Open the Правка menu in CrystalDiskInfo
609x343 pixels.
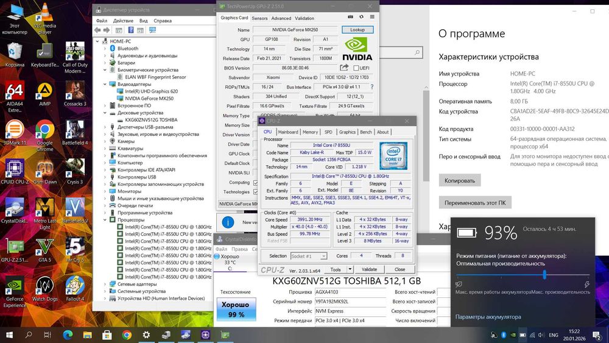tap(239, 249)
